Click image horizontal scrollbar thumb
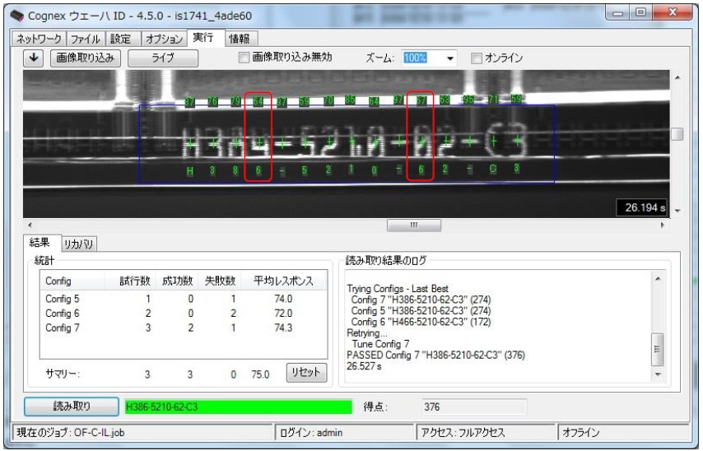The image size is (703, 451). click(414, 225)
